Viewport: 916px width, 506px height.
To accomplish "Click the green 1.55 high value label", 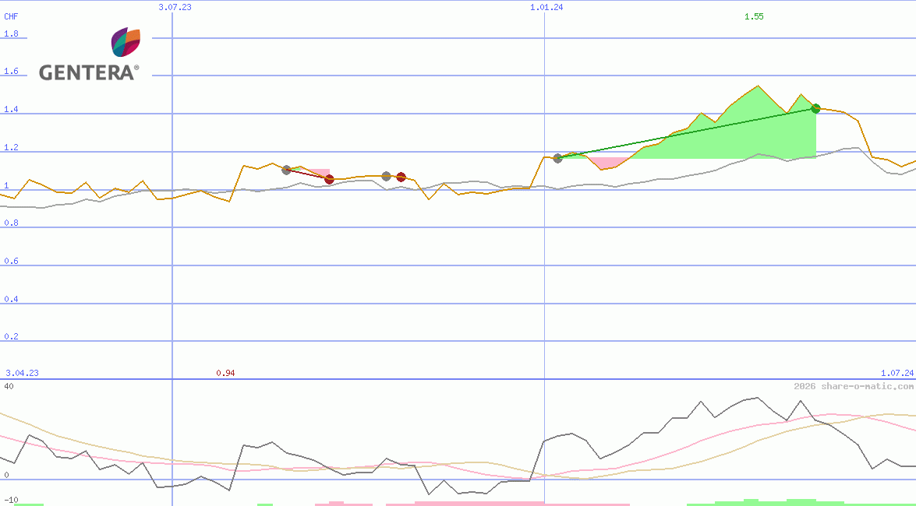I will click(x=753, y=16).
